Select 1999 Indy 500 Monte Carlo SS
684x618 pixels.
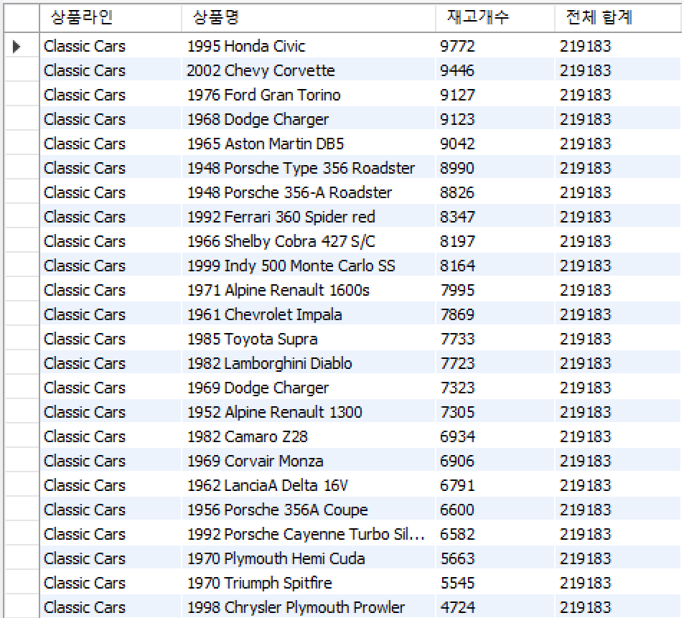[x=308, y=266]
